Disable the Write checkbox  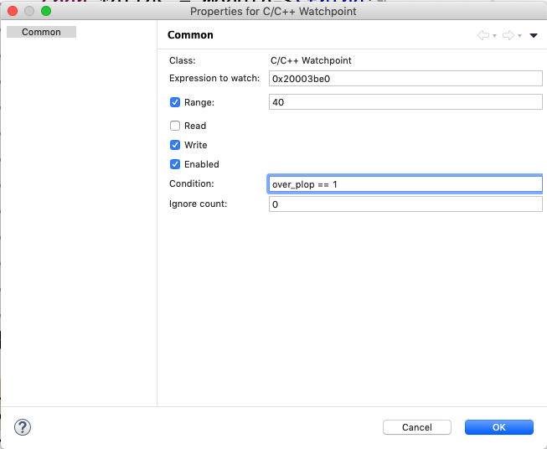point(175,145)
